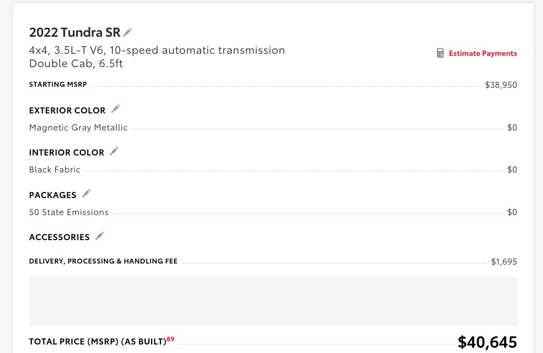Open the Estimate Payments link
The image size is (543, 353).
(x=482, y=53)
